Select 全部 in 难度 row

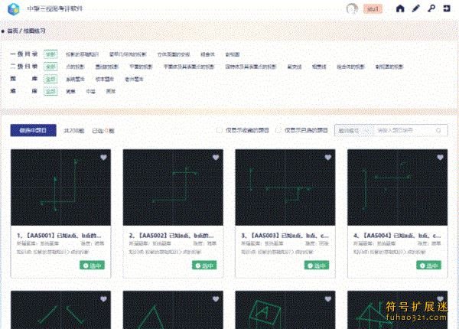point(50,91)
